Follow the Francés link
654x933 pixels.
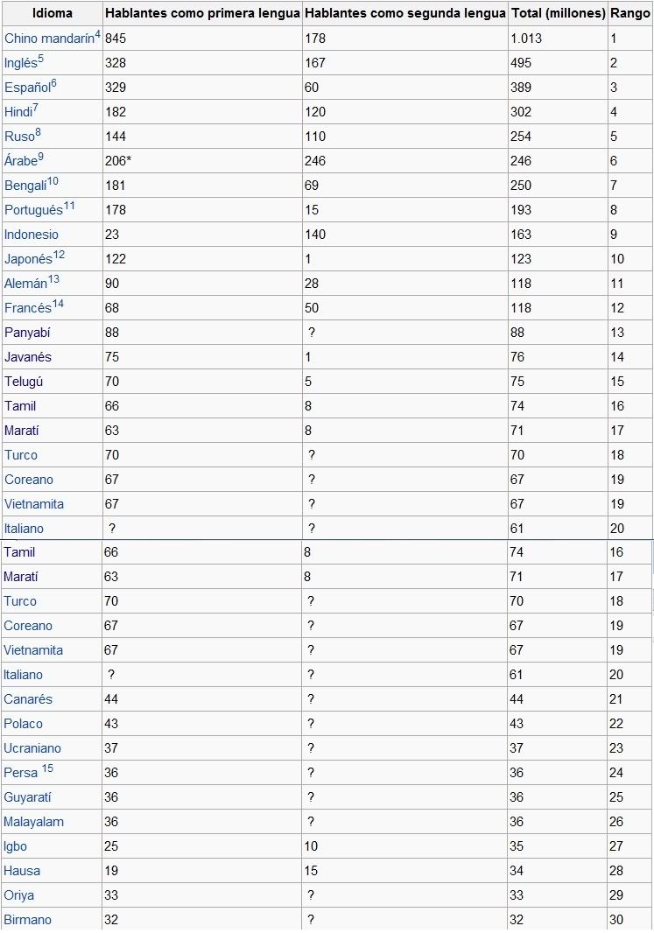[28, 307]
